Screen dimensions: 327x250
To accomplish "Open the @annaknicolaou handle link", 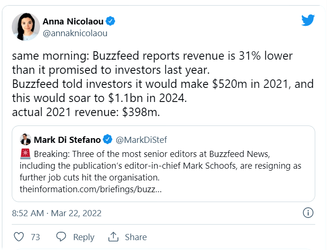I will [75, 33].
